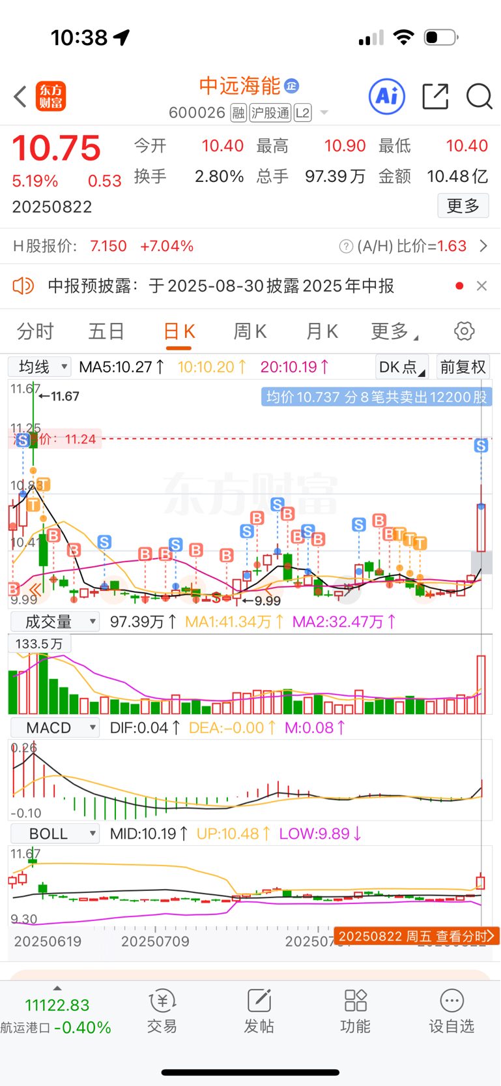Toggle the 前复权 adjustment button

[x=463, y=367]
